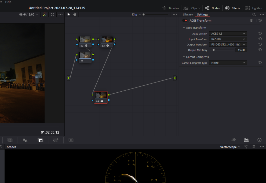
Task: Open node editor three-dot options menu
Action: click(175, 14)
